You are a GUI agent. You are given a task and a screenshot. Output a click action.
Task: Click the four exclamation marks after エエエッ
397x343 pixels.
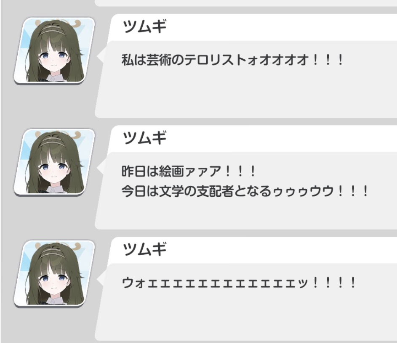334,282
